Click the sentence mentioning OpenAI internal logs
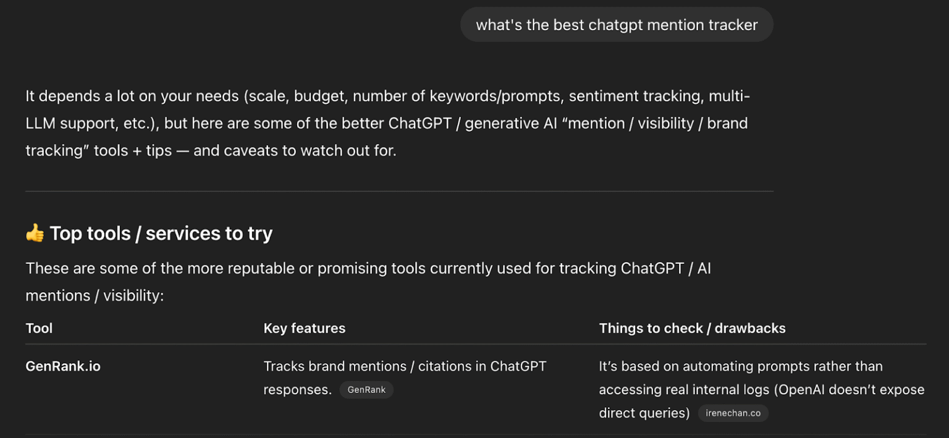 761,389
